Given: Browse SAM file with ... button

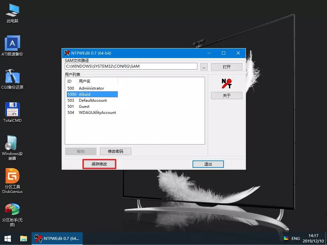Looking at the screenshot, I should coord(204,67).
